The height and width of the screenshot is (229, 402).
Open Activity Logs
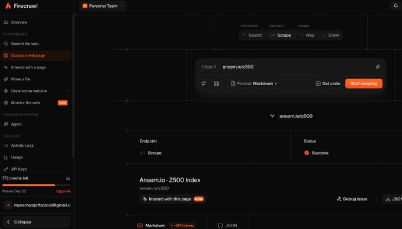tap(36, 146)
